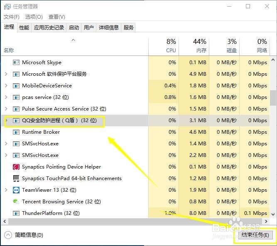Switch to the 应用历史记录 tab
The width and height of the screenshot is (277, 246).
point(49,27)
